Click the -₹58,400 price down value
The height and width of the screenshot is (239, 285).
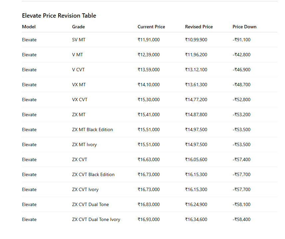point(241,220)
